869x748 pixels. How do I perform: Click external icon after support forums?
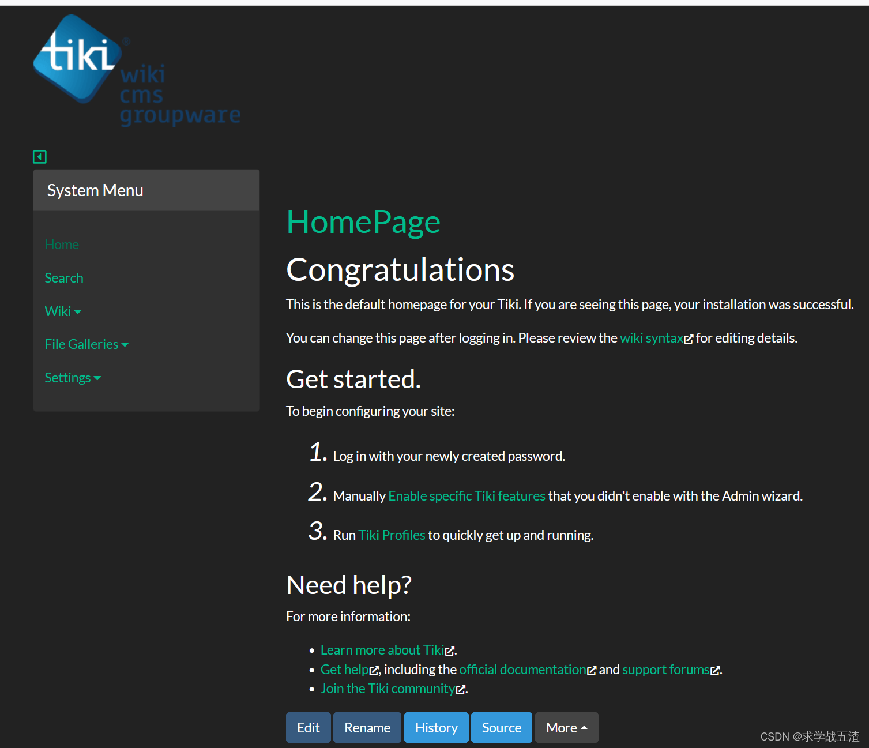point(715,671)
